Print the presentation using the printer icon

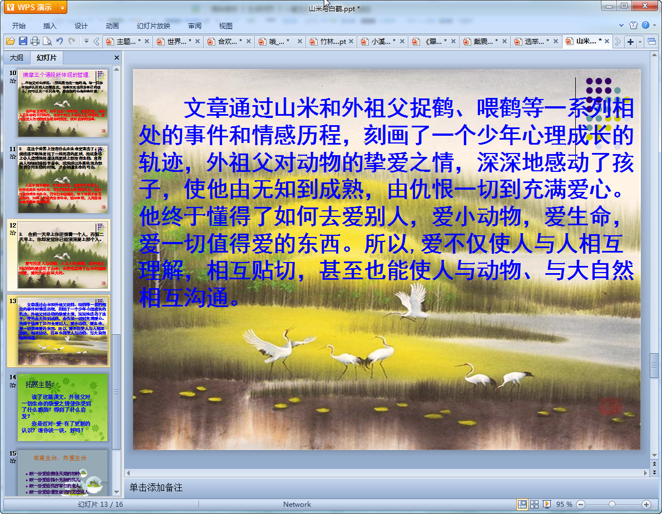point(35,41)
